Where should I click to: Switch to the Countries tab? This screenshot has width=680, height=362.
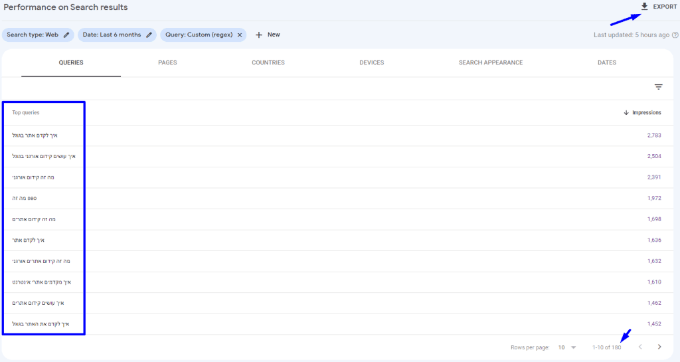point(268,63)
